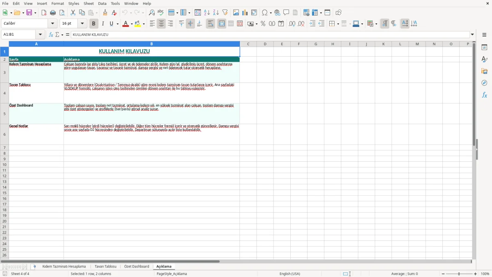Toggle Italic formatting
The image size is (492, 277).
[x=103, y=24]
